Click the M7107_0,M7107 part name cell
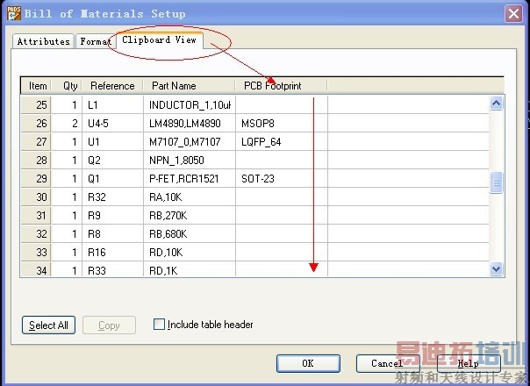The width and height of the screenshot is (530, 386). pos(190,141)
